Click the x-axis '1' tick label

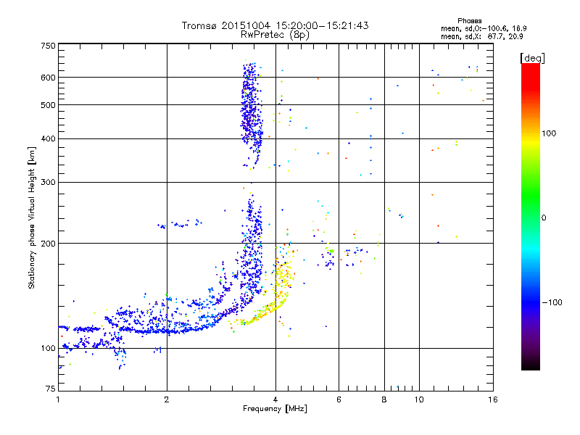pyautogui.click(x=58, y=399)
